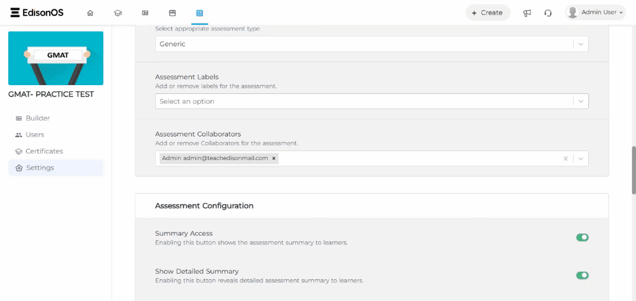Click the Create button

[488, 13]
